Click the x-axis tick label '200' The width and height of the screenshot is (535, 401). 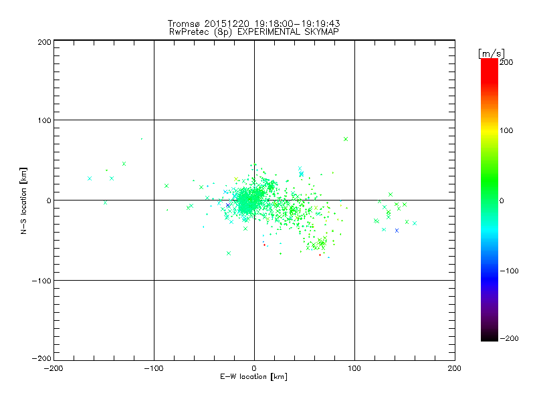coord(455,368)
